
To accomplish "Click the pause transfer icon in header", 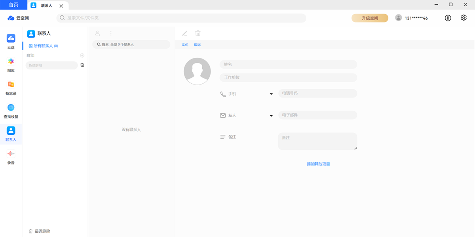I will pos(448,18).
